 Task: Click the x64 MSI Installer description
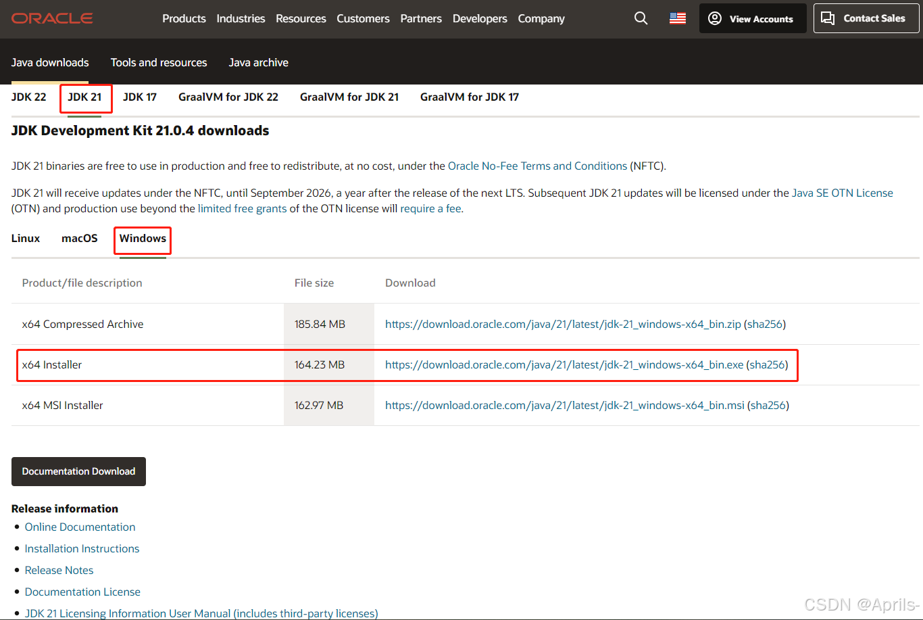(x=63, y=405)
